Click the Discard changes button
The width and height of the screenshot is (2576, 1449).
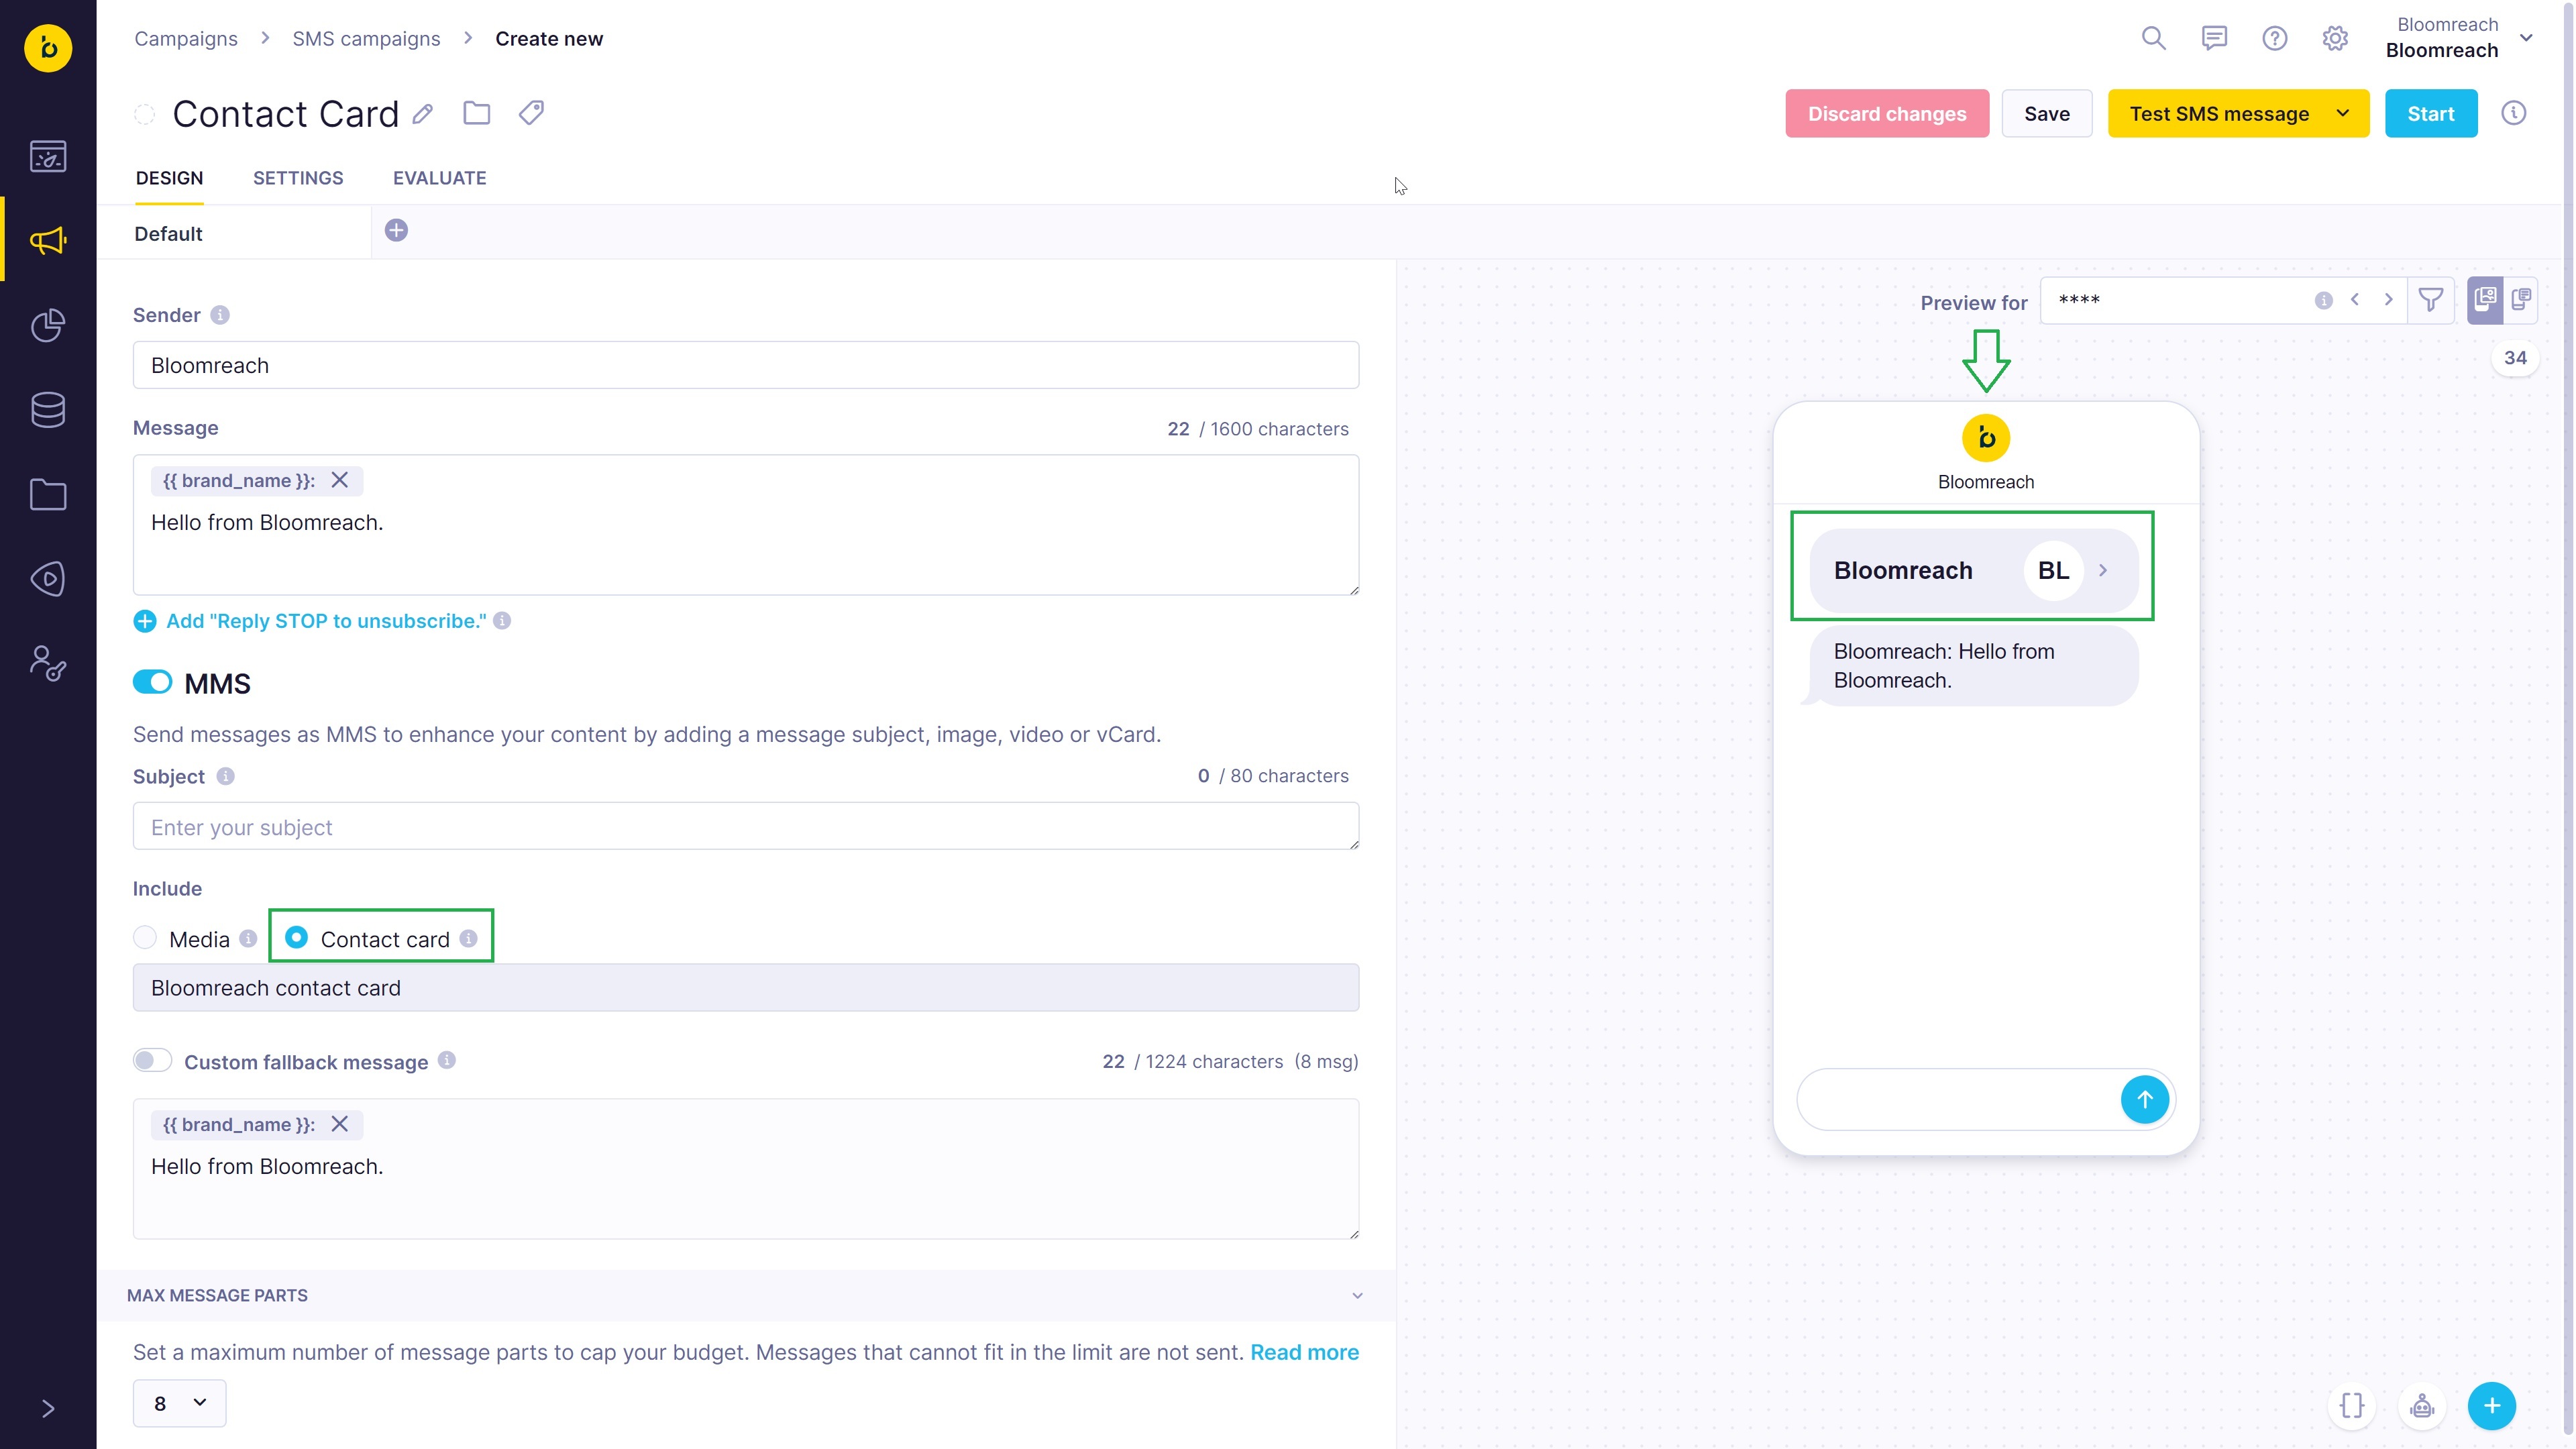(x=1886, y=114)
